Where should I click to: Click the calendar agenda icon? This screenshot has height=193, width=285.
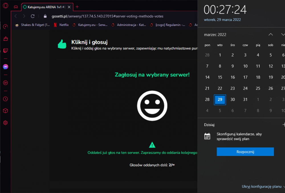pos(207,136)
